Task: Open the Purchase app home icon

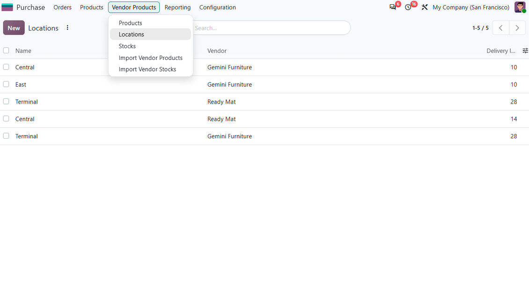Action: (x=7, y=7)
